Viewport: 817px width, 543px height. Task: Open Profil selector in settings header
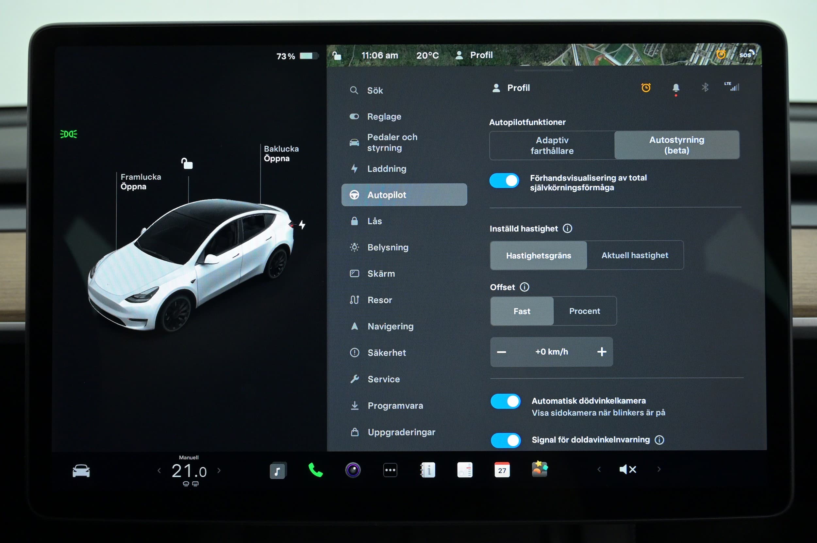point(511,88)
